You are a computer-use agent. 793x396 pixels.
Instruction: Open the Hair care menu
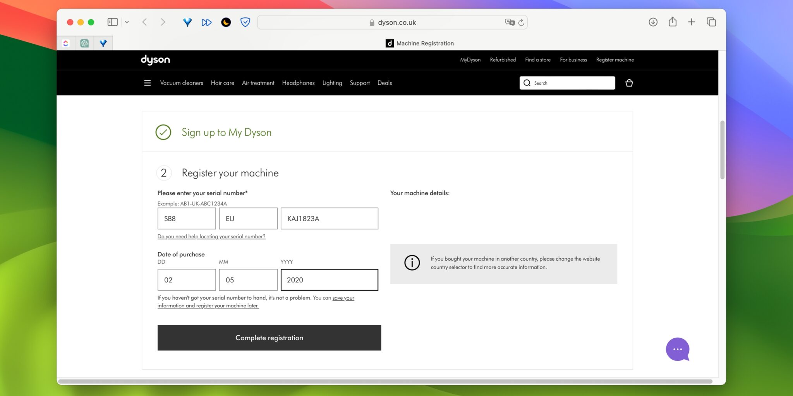pos(222,83)
